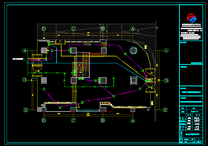Select grid bubble D at the bottom
Viewport: 208px width, 146px height.
(x=44, y=120)
